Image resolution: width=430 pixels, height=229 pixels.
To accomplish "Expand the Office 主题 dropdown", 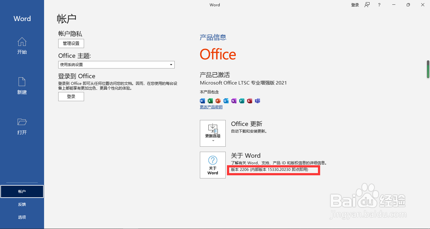I will (x=116, y=65).
